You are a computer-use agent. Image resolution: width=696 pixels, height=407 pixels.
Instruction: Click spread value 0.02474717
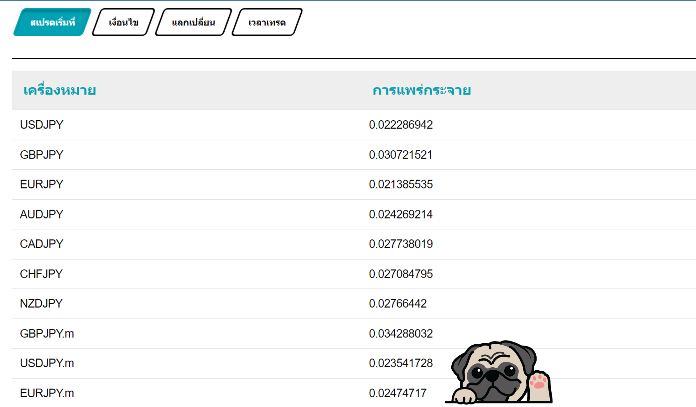398,393
